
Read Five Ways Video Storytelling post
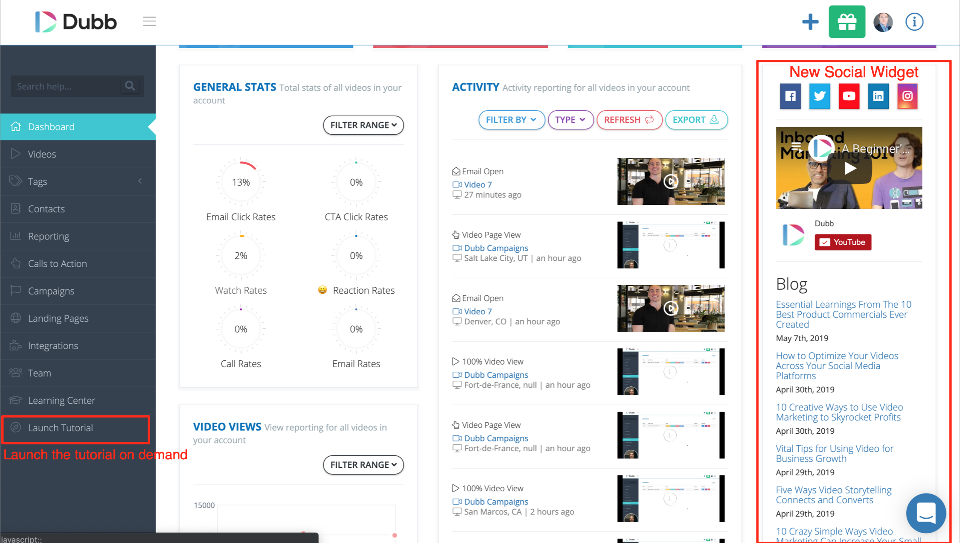pos(833,495)
